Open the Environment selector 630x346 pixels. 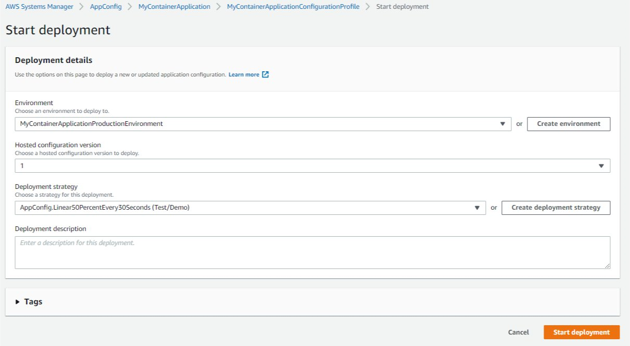[260, 123]
